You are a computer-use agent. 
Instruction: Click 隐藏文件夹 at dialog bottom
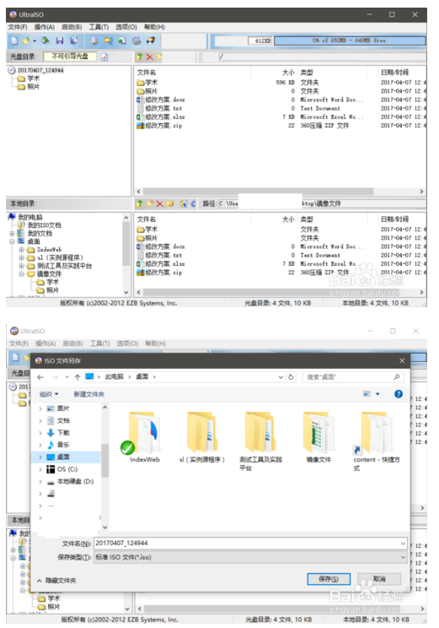56,581
